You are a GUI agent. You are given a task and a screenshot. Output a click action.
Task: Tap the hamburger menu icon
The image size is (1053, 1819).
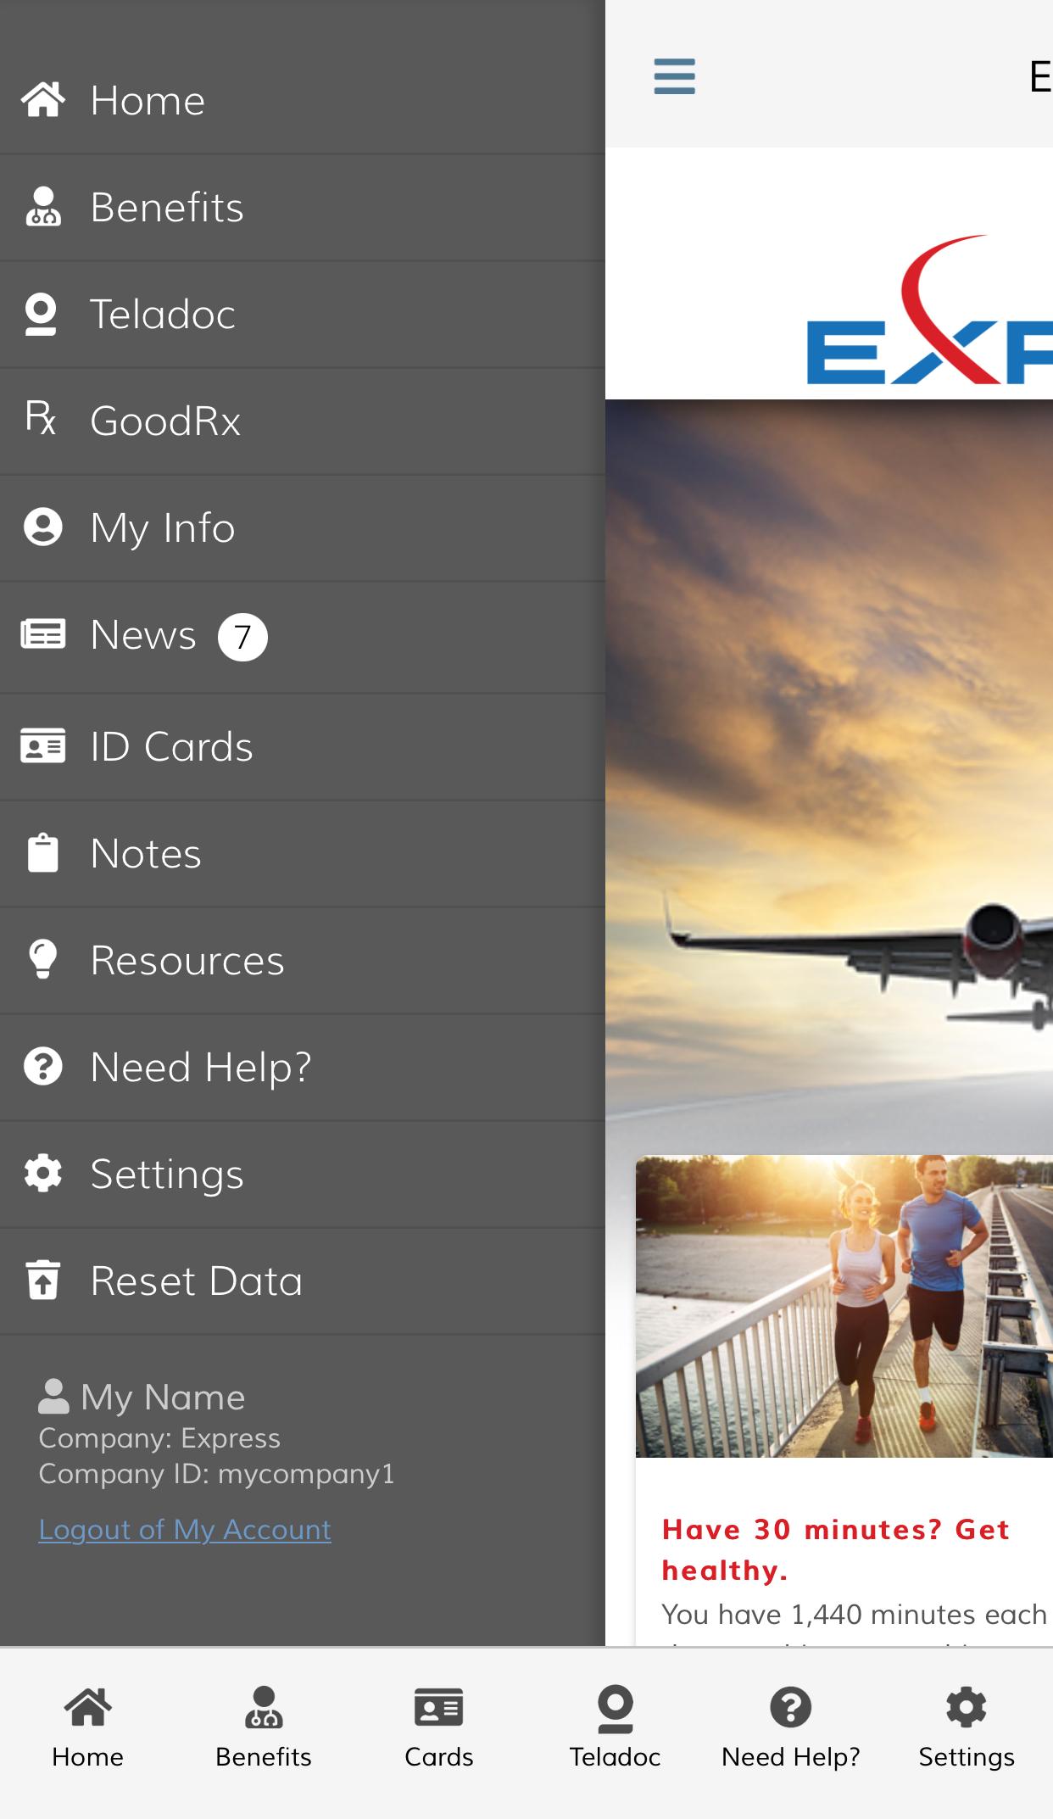pos(674,76)
